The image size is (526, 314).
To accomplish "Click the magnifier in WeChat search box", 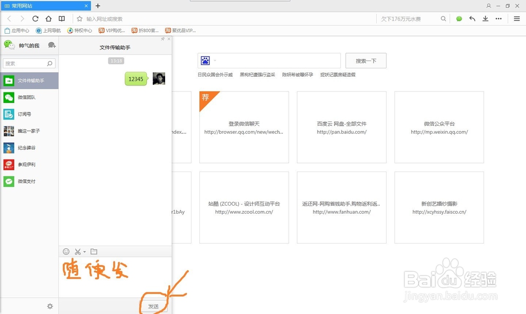I will (x=49, y=64).
